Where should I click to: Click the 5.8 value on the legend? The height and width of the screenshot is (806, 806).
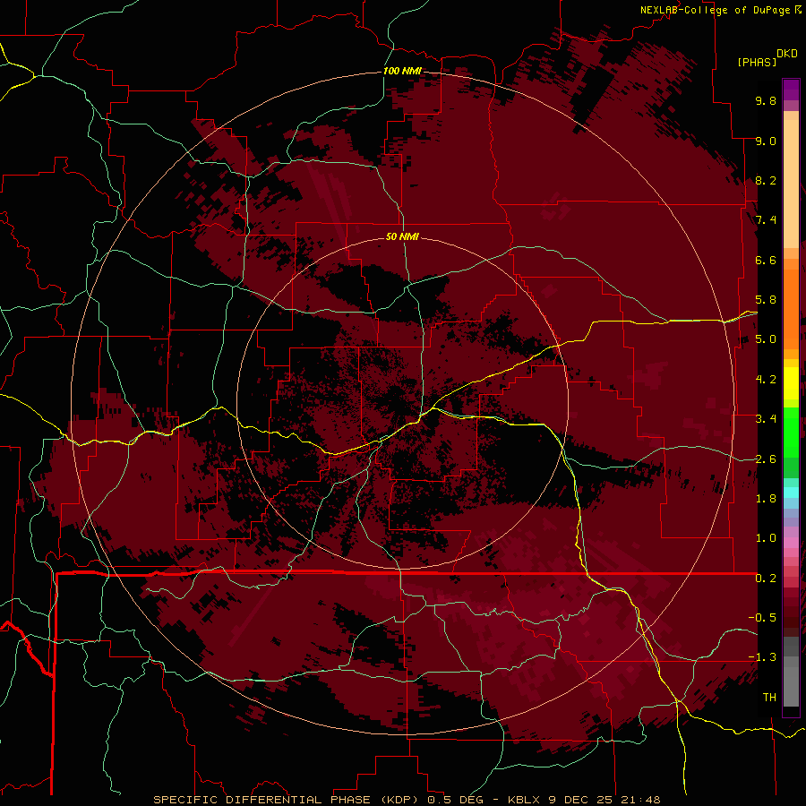click(766, 300)
